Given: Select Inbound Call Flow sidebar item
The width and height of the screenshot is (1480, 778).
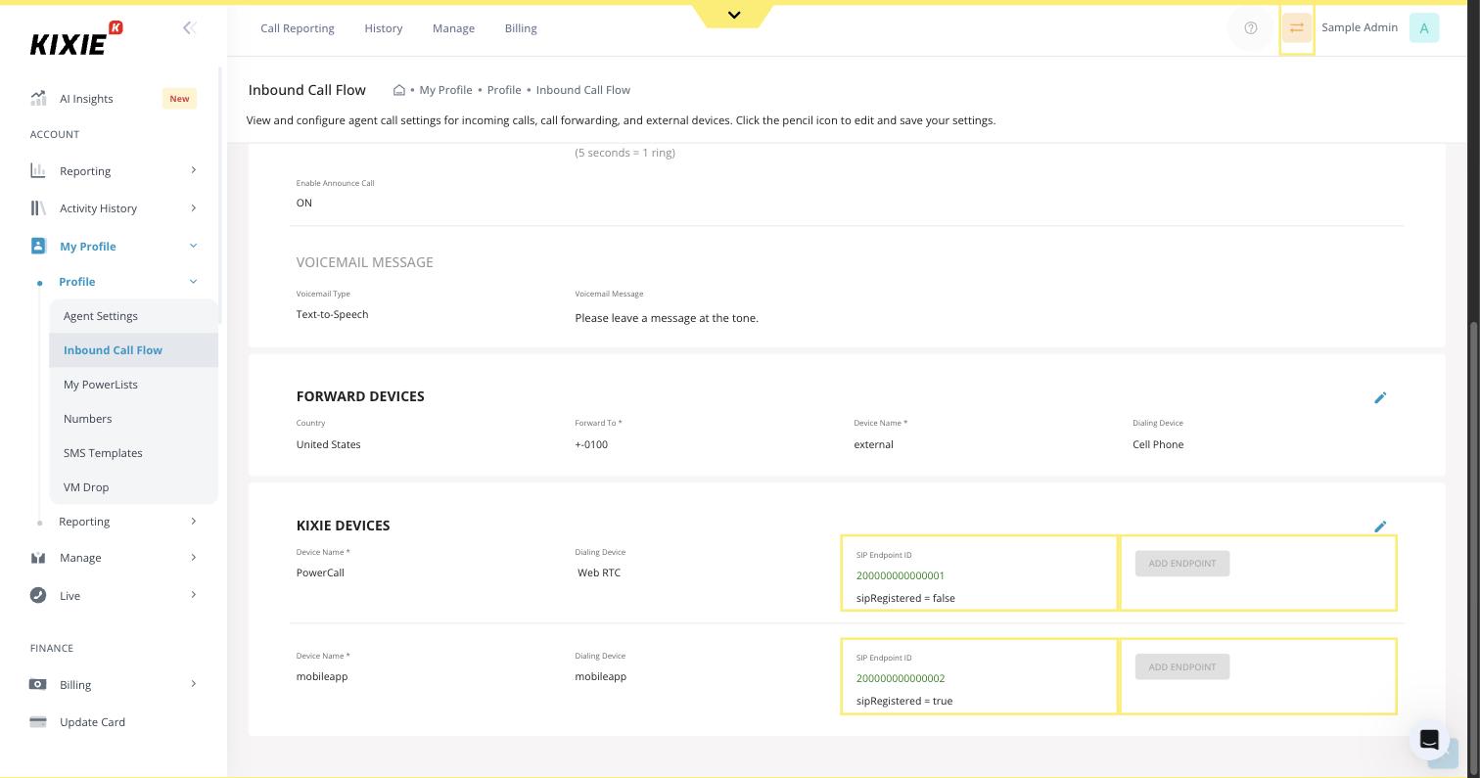Looking at the screenshot, I should pyautogui.click(x=133, y=350).
